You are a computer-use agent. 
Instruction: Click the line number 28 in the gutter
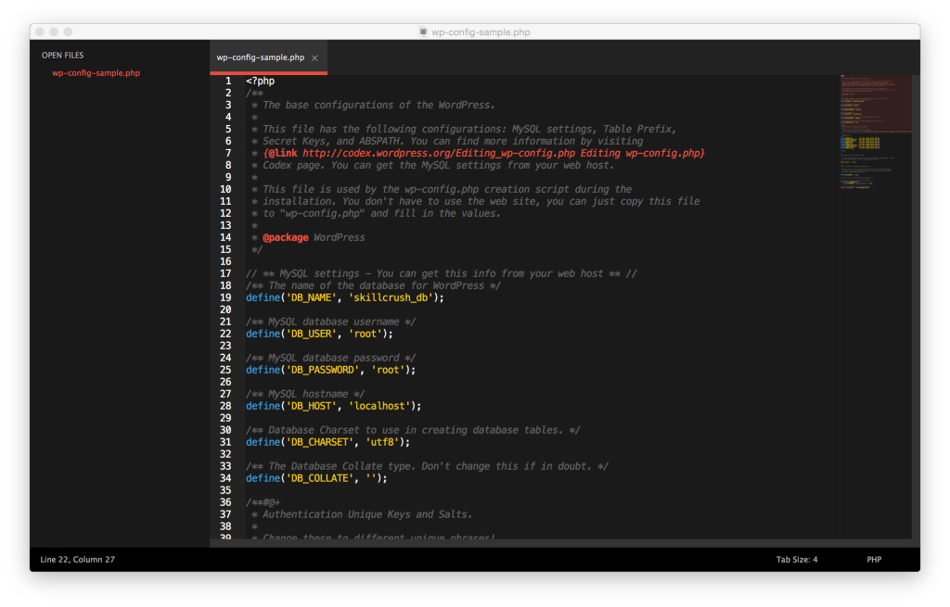pyautogui.click(x=225, y=406)
